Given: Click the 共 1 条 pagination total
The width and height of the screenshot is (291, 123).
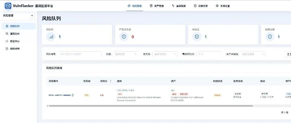Looking at the screenshot, I should pos(284,113).
